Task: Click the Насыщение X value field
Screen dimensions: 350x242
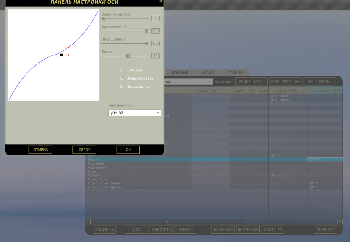Action: pyautogui.click(x=155, y=31)
